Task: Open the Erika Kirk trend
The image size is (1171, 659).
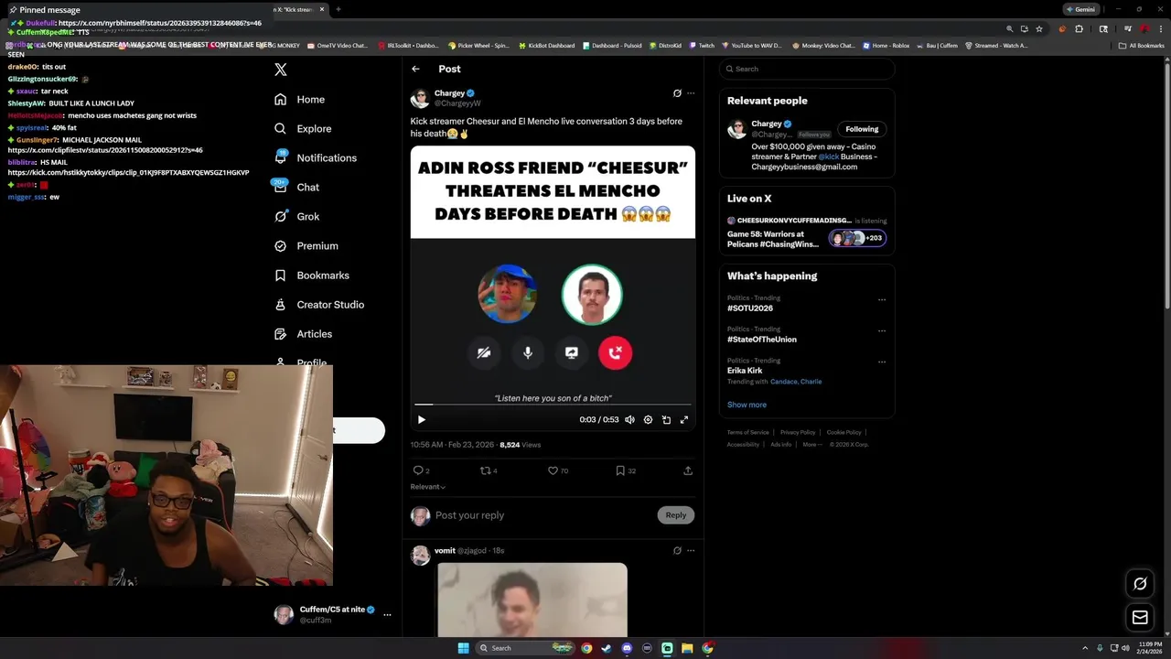Action: click(745, 371)
